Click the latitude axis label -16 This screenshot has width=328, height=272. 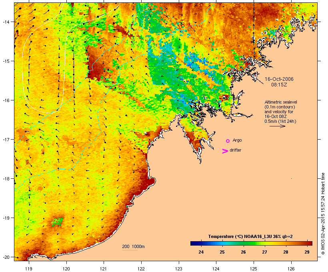(x=6, y=100)
